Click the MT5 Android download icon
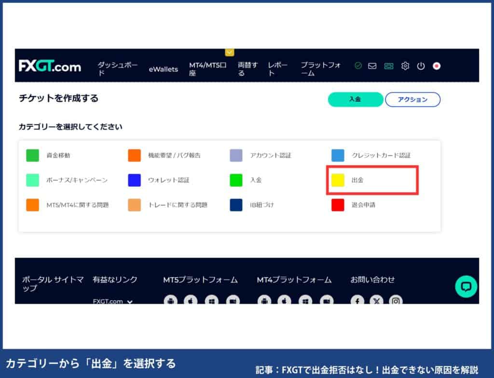The width and height of the screenshot is (494, 378). [170, 300]
